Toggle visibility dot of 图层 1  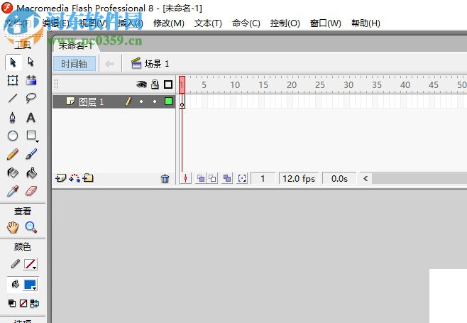[x=141, y=102]
